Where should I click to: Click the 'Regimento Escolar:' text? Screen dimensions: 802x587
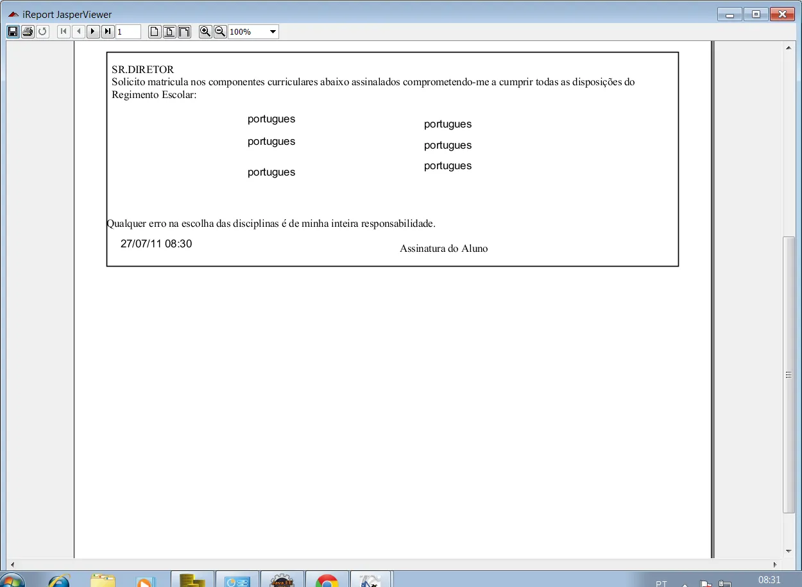point(154,95)
